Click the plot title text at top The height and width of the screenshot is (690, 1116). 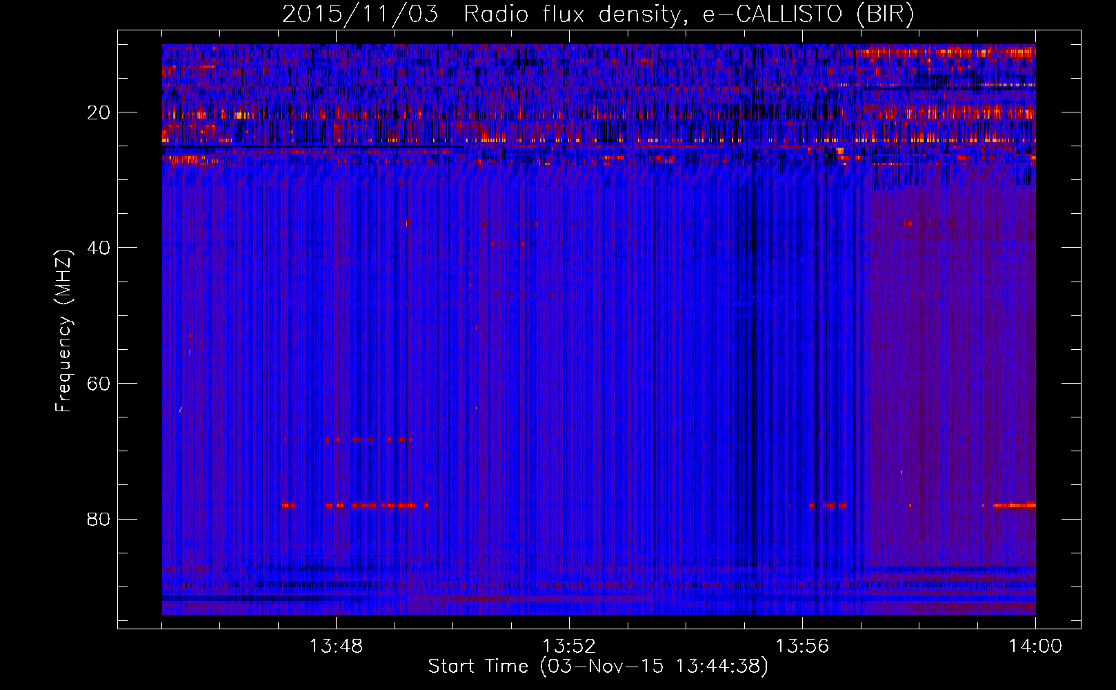point(598,14)
